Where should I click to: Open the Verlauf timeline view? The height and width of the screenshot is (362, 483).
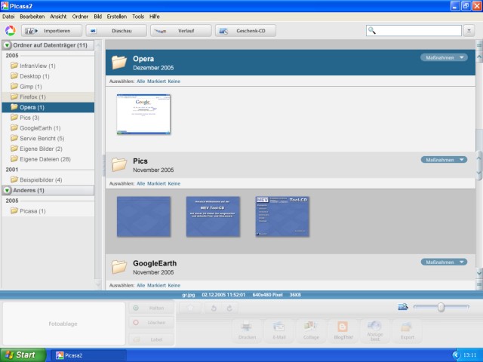click(181, 31)
